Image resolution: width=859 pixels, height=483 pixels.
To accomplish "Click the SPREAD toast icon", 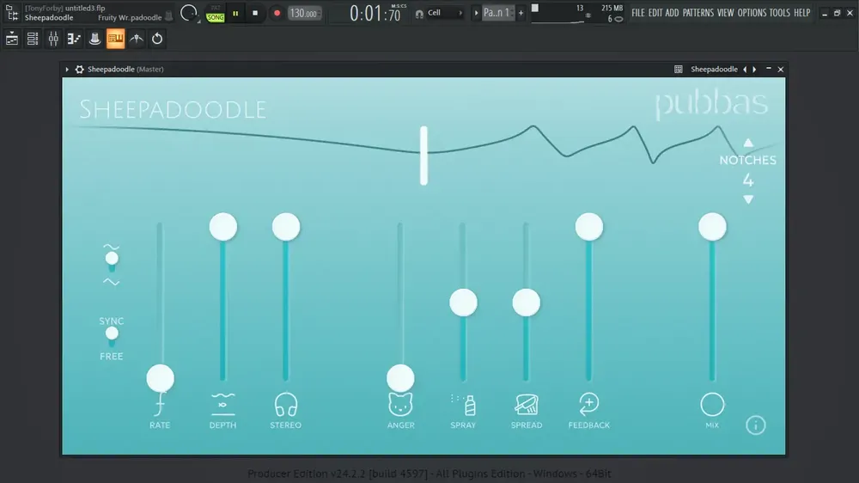I will pos(527,405).
